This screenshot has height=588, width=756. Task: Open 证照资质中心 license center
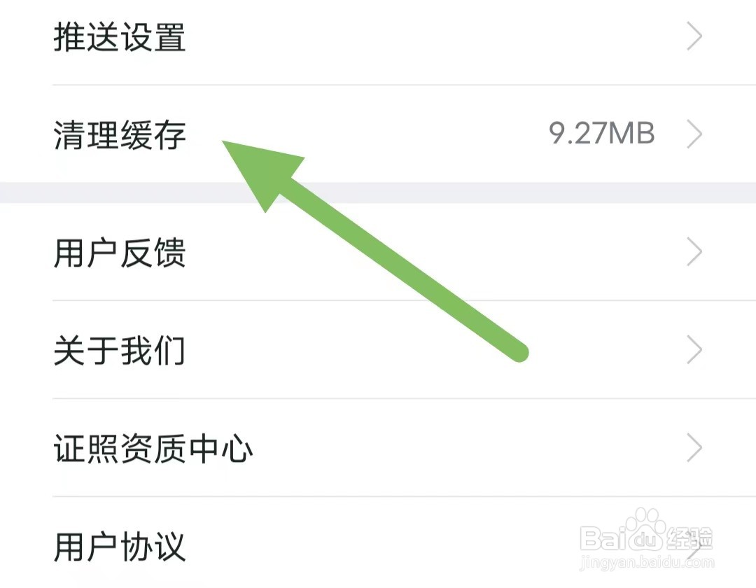click(153, 449)
